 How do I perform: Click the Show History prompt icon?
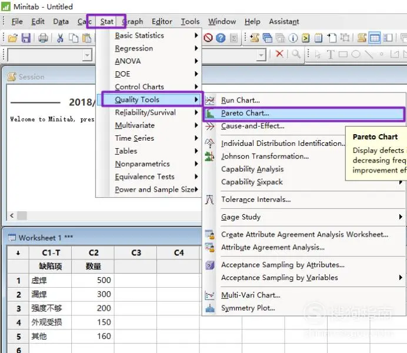[306, 38]
